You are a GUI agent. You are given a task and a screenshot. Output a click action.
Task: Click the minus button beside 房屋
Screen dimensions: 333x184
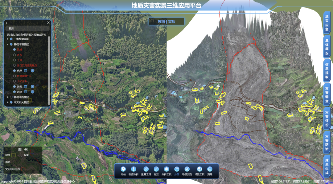coord(32,70)
